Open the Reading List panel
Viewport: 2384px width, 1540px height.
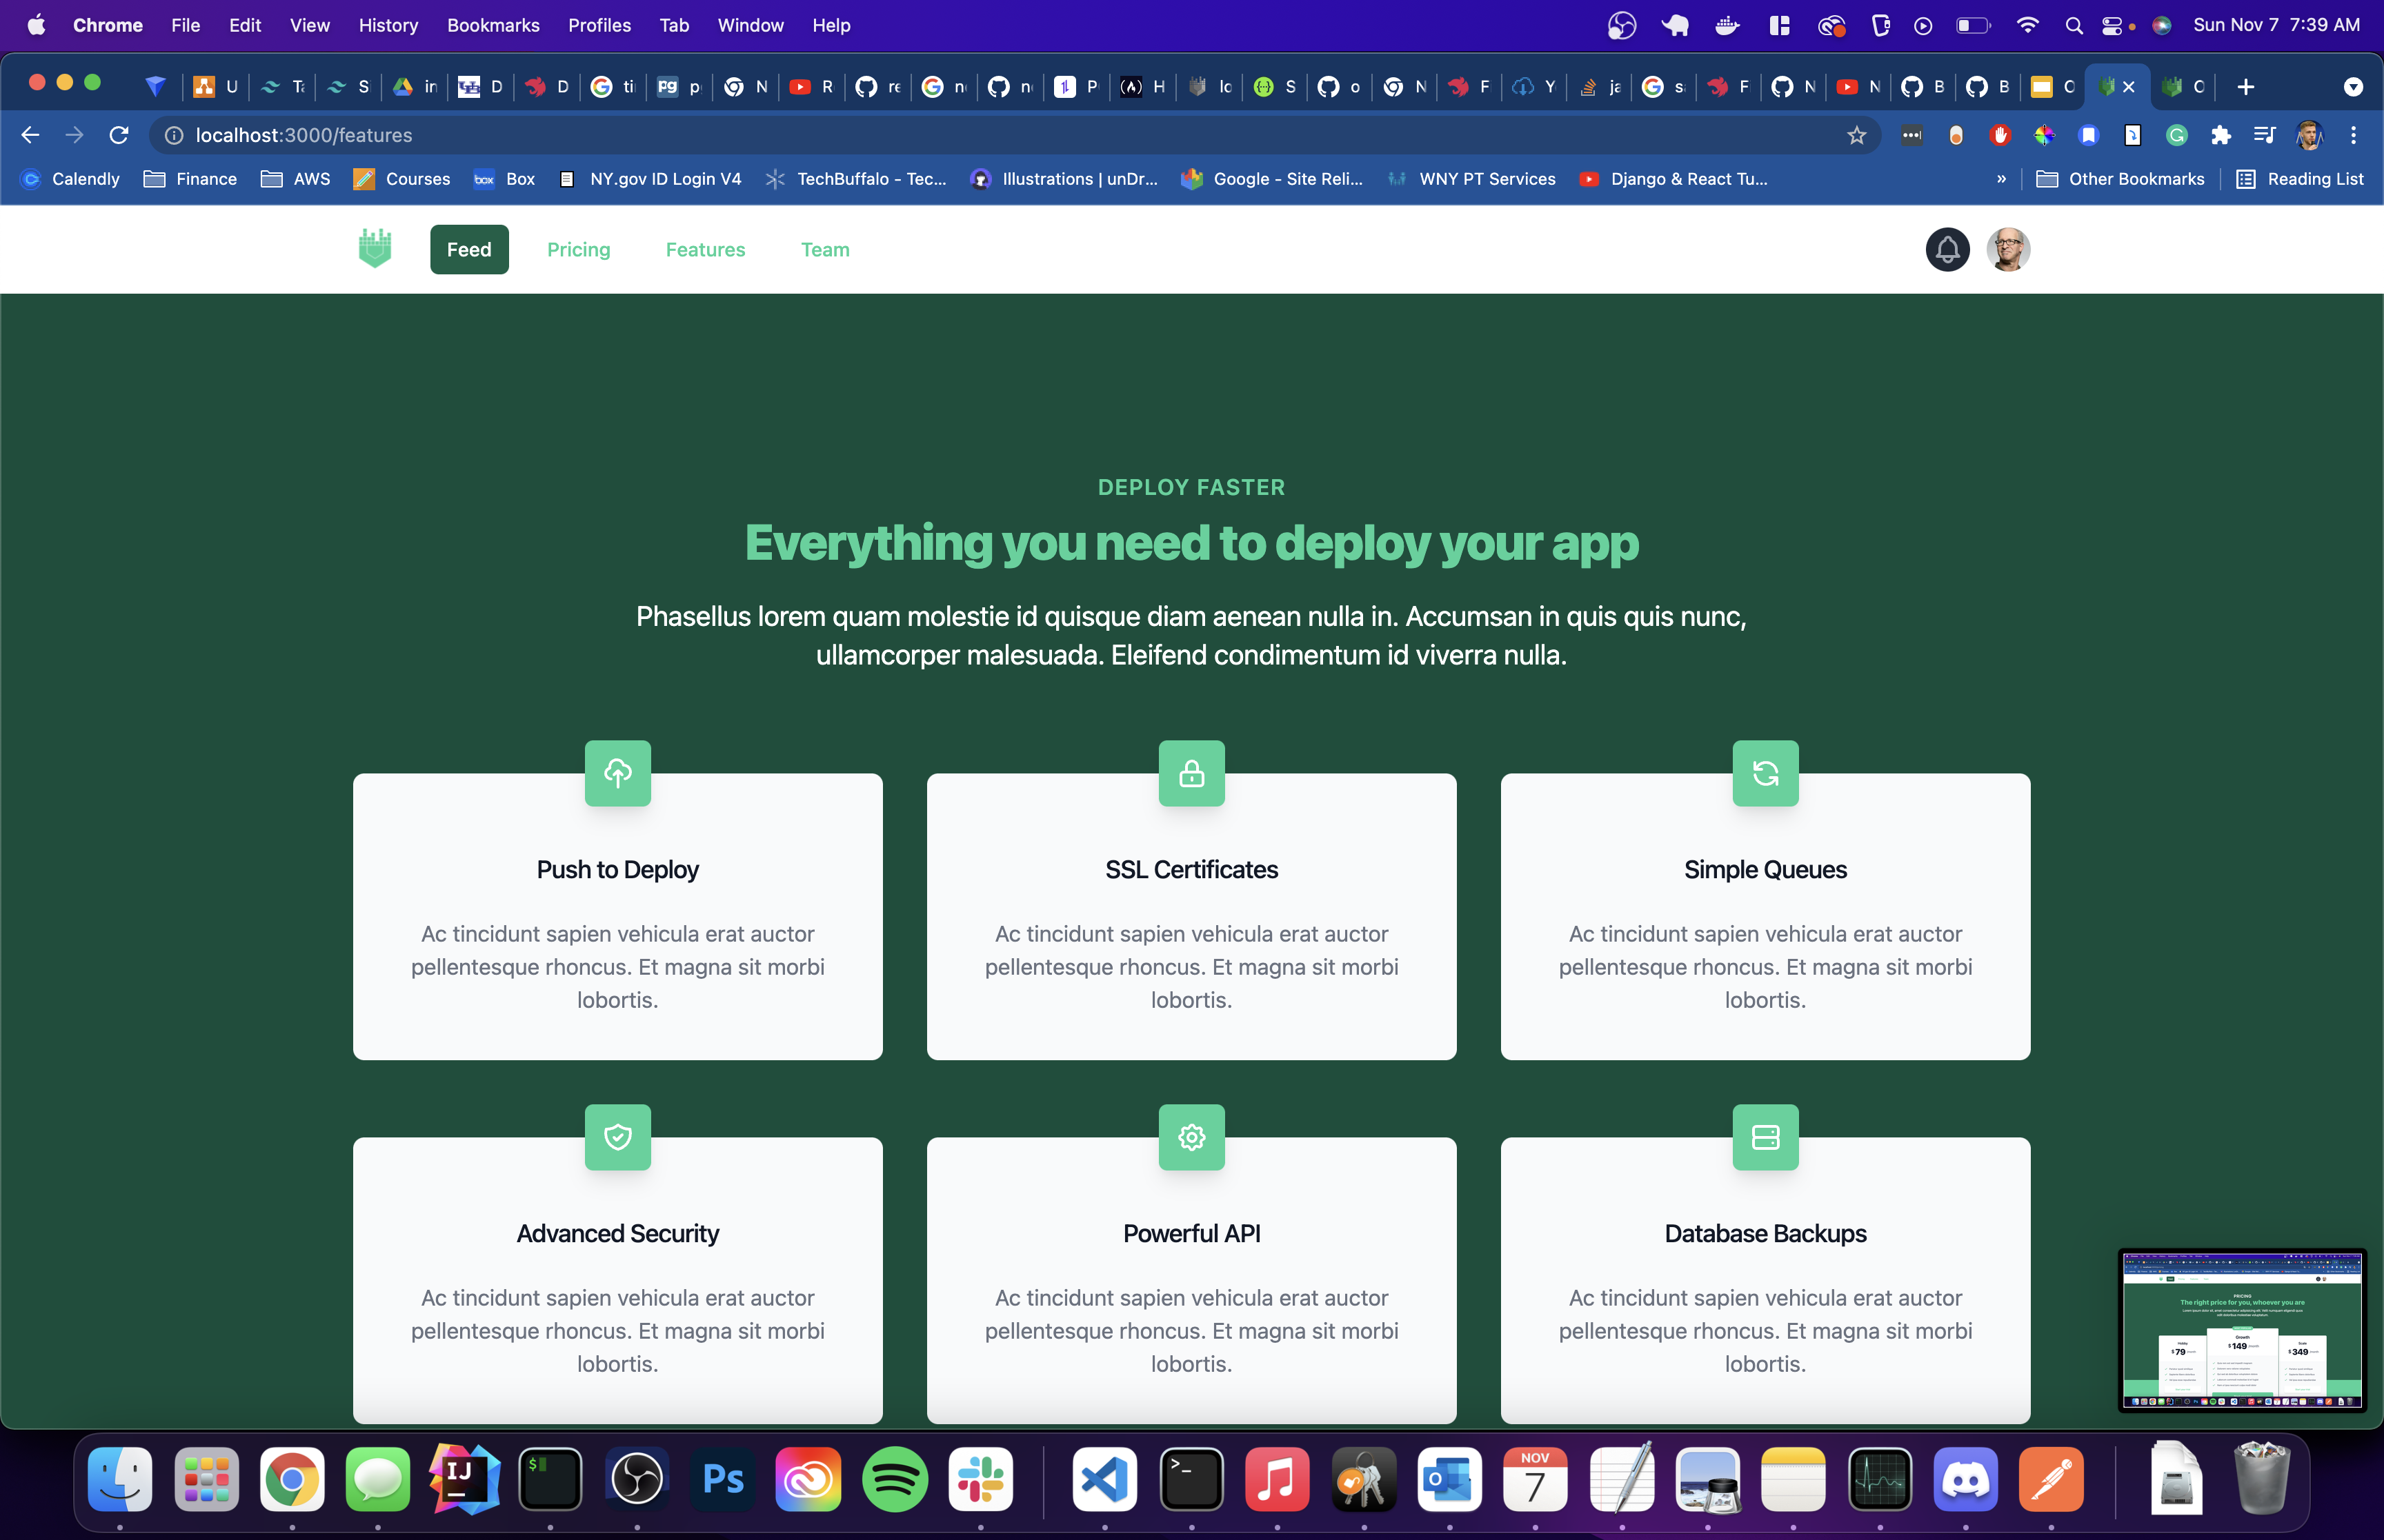coord(2300,179)
